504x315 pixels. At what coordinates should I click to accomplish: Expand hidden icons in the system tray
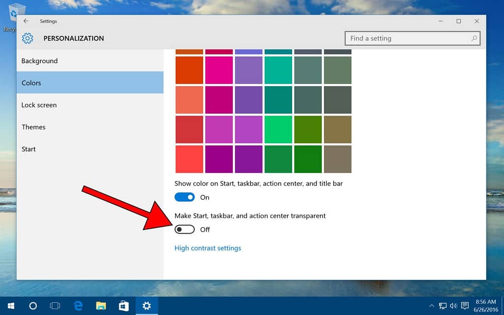click(432, 306)
